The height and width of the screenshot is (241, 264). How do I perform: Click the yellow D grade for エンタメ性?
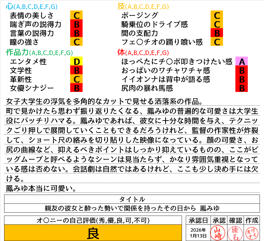(77, 61)
